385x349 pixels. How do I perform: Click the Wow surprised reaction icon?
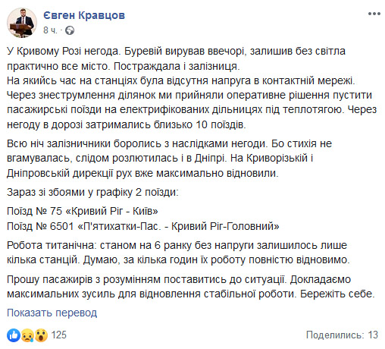pyautogui.click(x=41, y=335)
